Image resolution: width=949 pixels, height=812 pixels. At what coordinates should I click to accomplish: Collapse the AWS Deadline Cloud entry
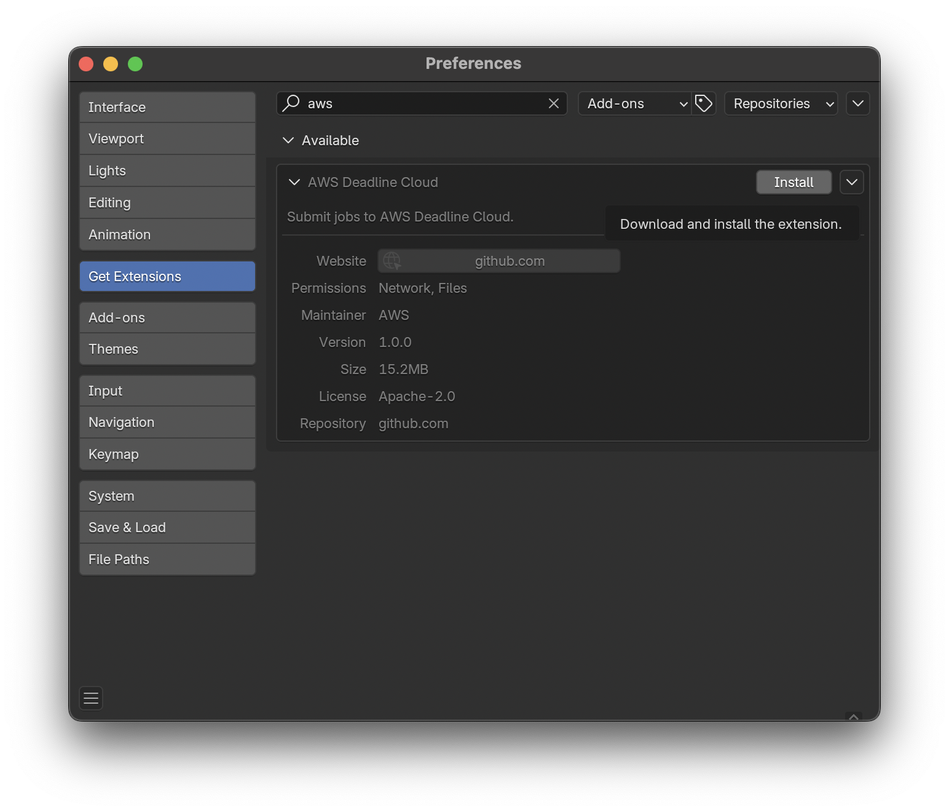(x=294, y=182)
